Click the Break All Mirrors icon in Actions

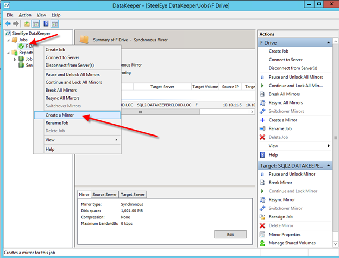coord(262,94)
